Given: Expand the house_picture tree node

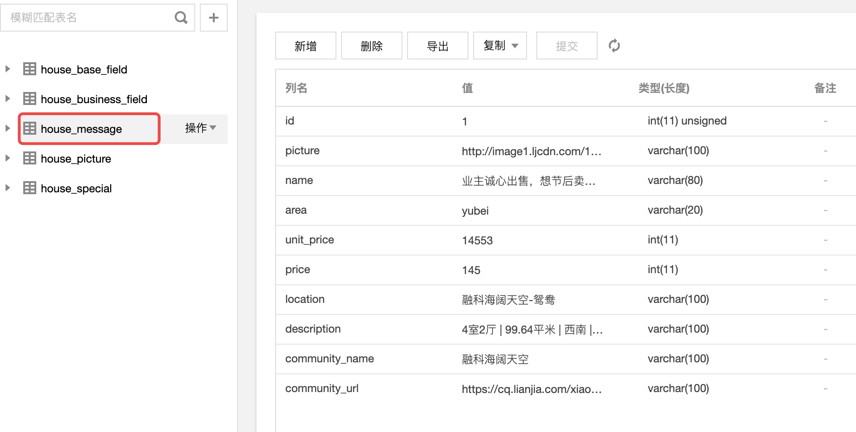Looking at the screenshot, I should click(x=7, y=158).
